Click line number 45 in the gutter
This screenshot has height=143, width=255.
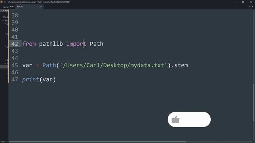coord(15,65)
